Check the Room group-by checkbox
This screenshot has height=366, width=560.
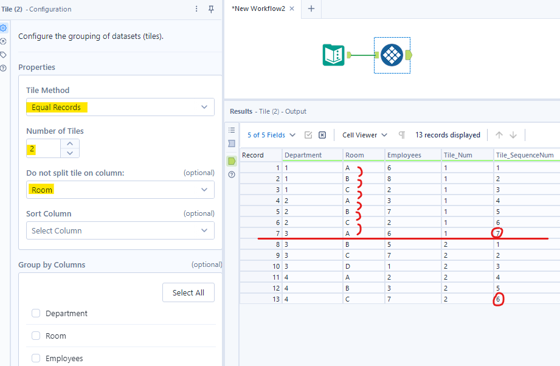[36, 336]
